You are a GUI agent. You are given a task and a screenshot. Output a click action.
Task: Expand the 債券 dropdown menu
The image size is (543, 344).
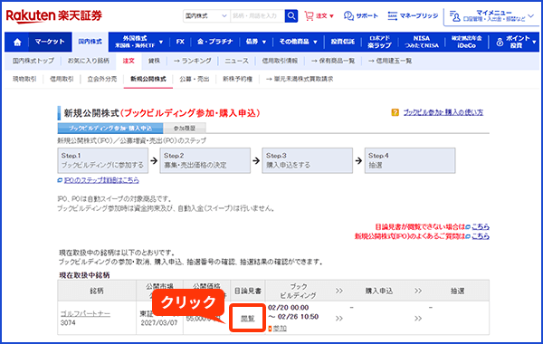click(x=255, y=42)
